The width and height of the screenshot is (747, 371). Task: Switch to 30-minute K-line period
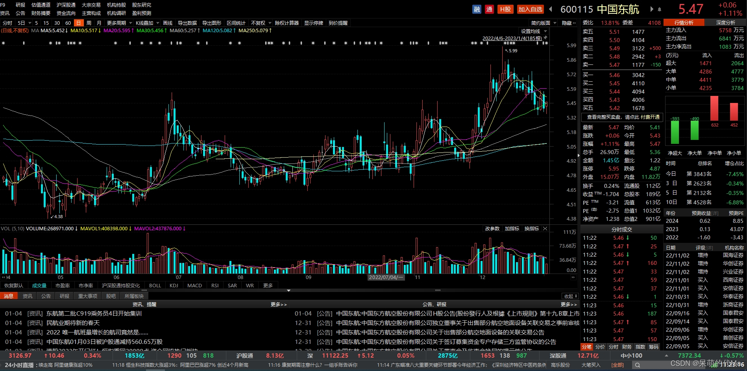(x=57, y=23)
